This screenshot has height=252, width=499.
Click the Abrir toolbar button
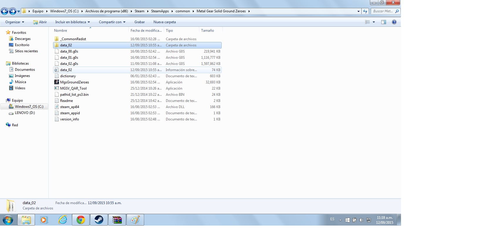tap(40, 22)
